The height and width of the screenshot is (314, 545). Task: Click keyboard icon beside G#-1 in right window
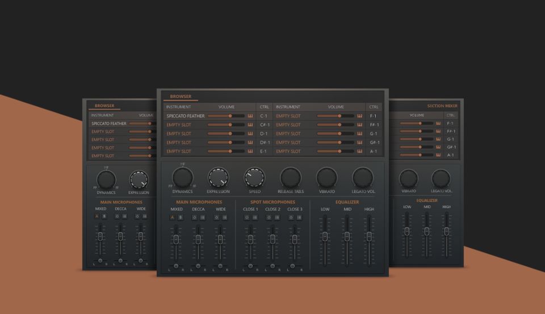point(438,147)
